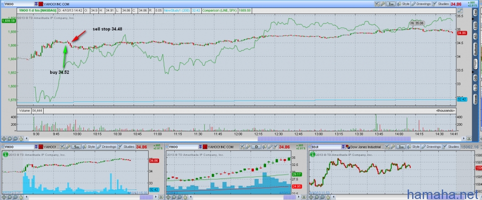Open the Trd side tab
The width and height of the screenshot is (482, 200).
[x=475, y=13]
